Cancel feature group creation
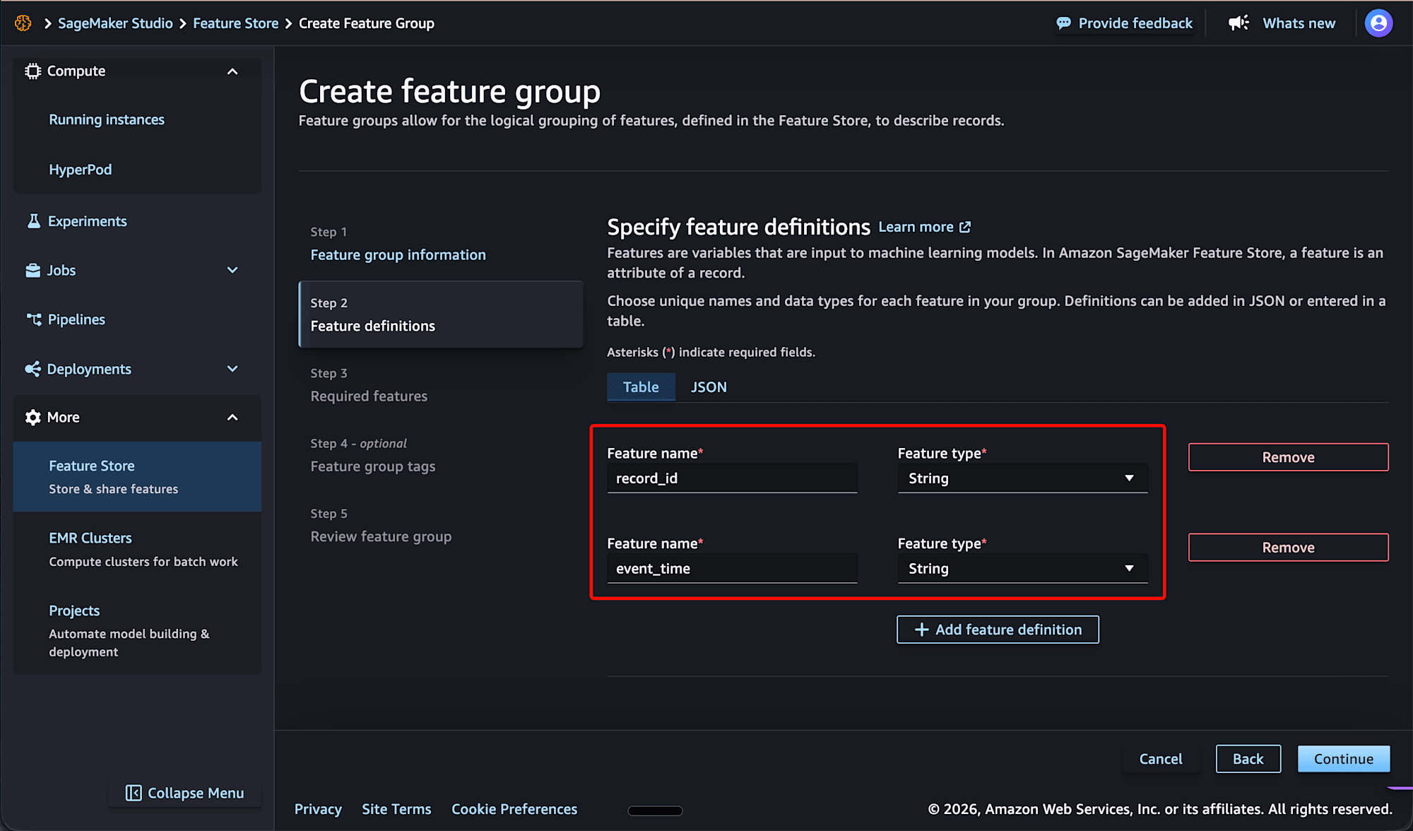 pos(1160,759)
